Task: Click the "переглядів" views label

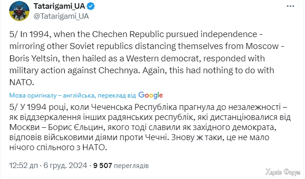Action: pos(131,166)
